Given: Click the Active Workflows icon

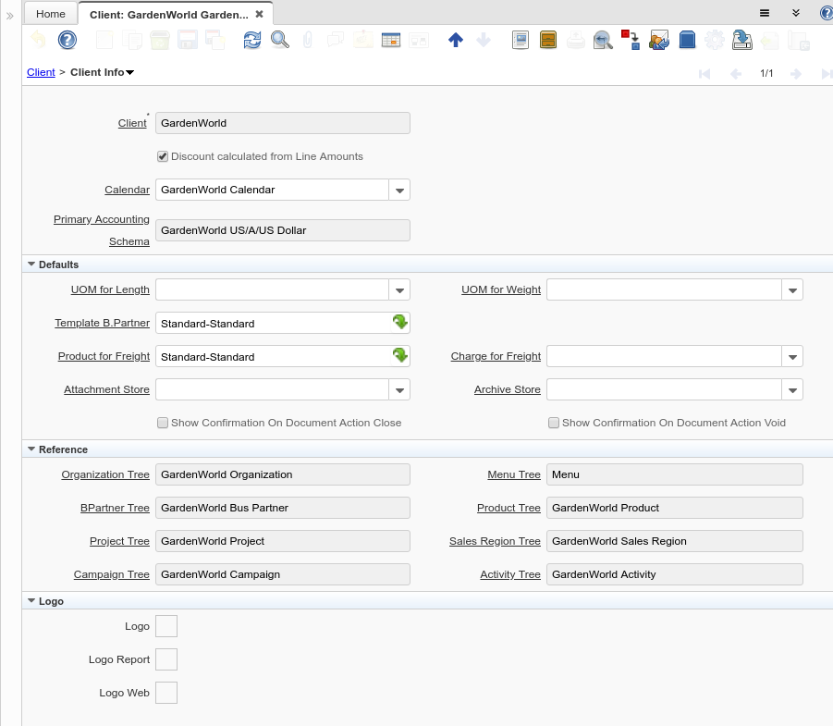Looking at the screenshot, I should pyautogui.click(x=631, y=40).
